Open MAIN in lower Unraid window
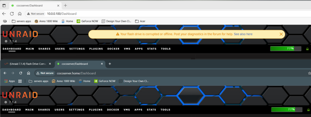This screenshot has height=117, width=311. pos(29,110)
